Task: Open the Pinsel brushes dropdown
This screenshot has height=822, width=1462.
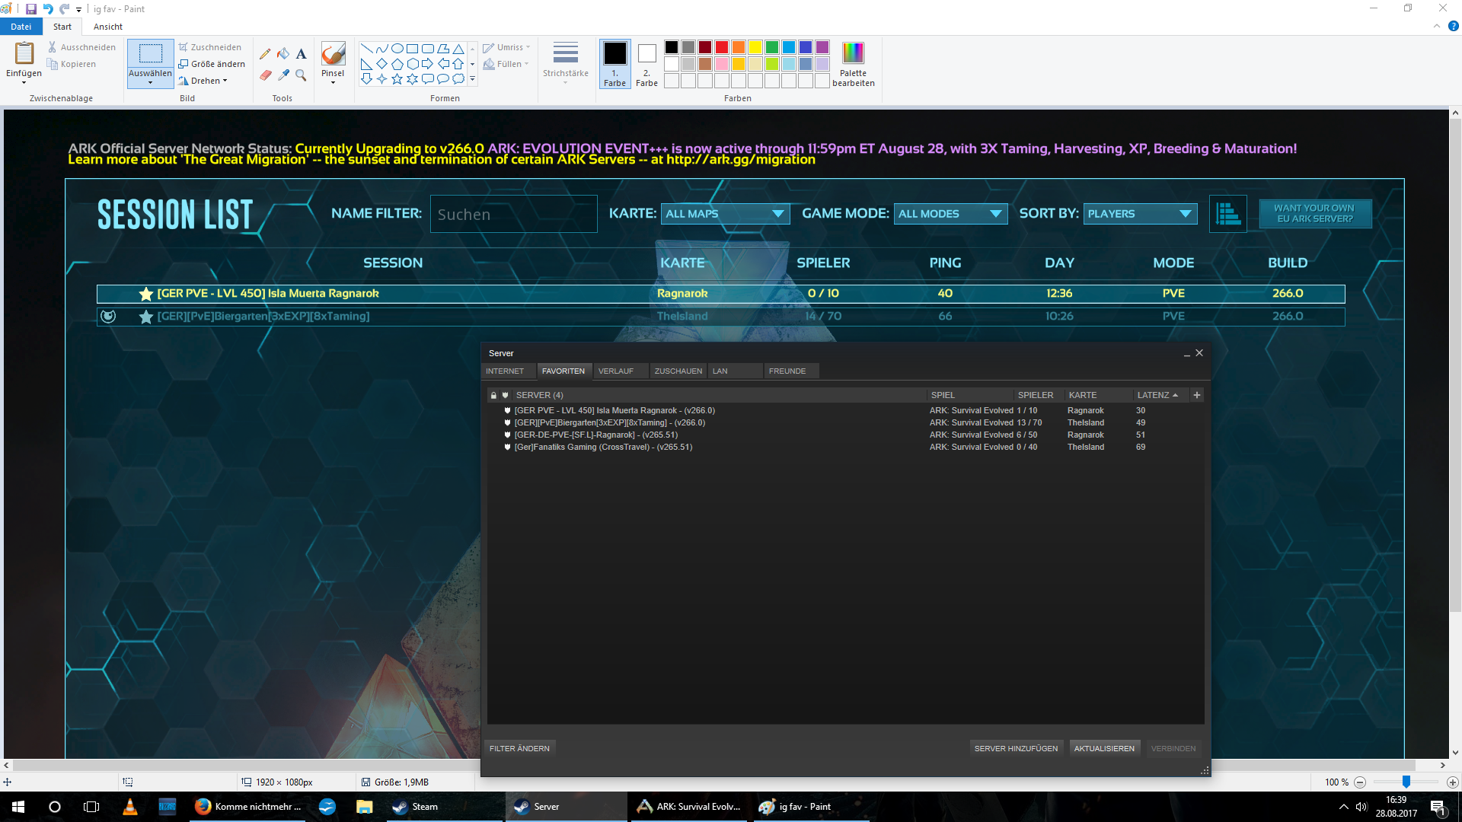Action: [x=333, y=81]
